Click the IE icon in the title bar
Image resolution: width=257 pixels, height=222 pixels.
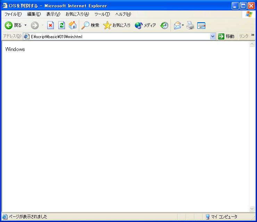pyautogui.click(x=5, y=6)
